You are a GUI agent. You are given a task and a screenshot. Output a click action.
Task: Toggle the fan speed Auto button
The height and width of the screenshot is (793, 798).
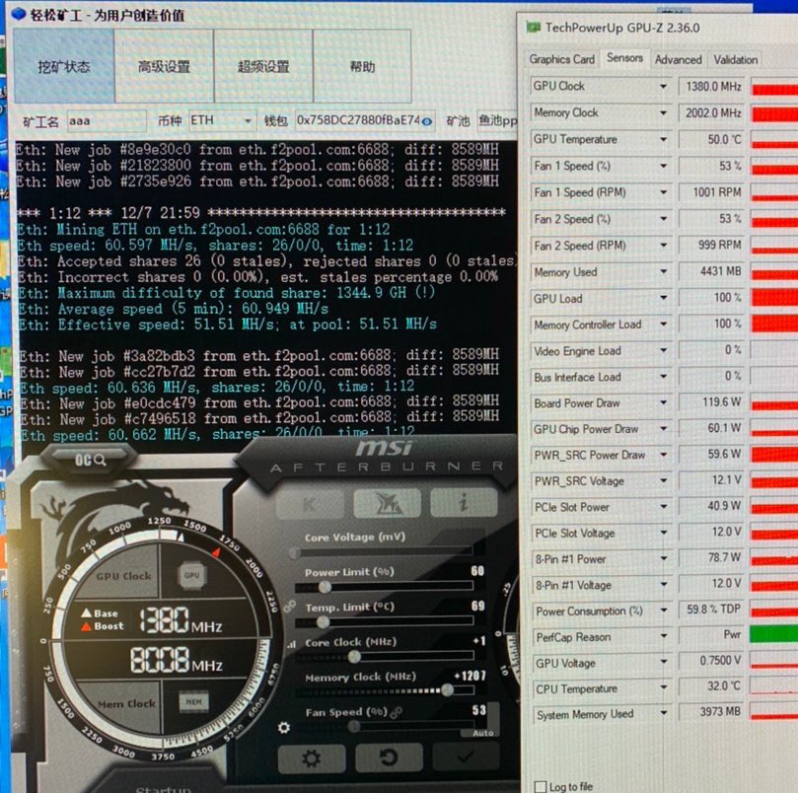tap(483, 733)
